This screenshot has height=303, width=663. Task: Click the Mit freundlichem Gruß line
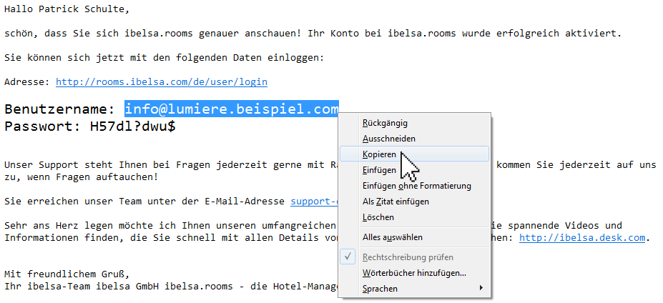69,273
